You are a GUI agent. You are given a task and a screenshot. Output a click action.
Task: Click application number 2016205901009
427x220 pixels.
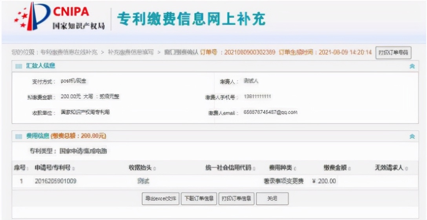(x=56, y=181)
